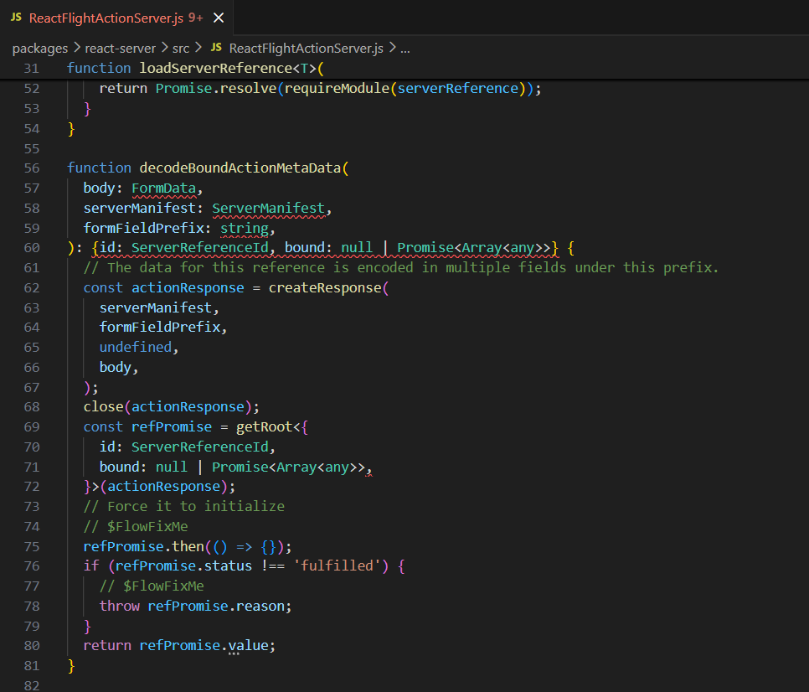Close the ReactFlightActionServer.js tab
This screenshot has width=809, height=692.
click(x=219, y=18)
